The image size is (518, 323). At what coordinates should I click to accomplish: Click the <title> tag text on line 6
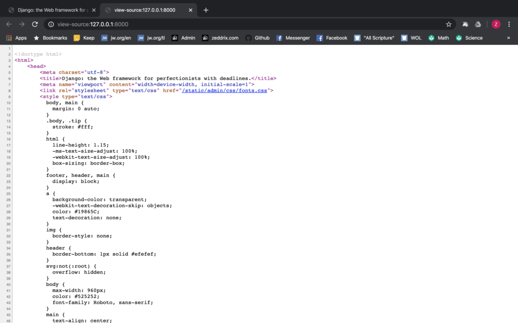tap(158, 78)
